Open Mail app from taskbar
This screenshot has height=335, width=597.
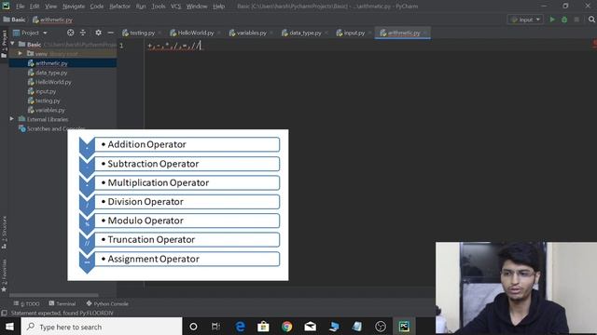click(311, 327)
